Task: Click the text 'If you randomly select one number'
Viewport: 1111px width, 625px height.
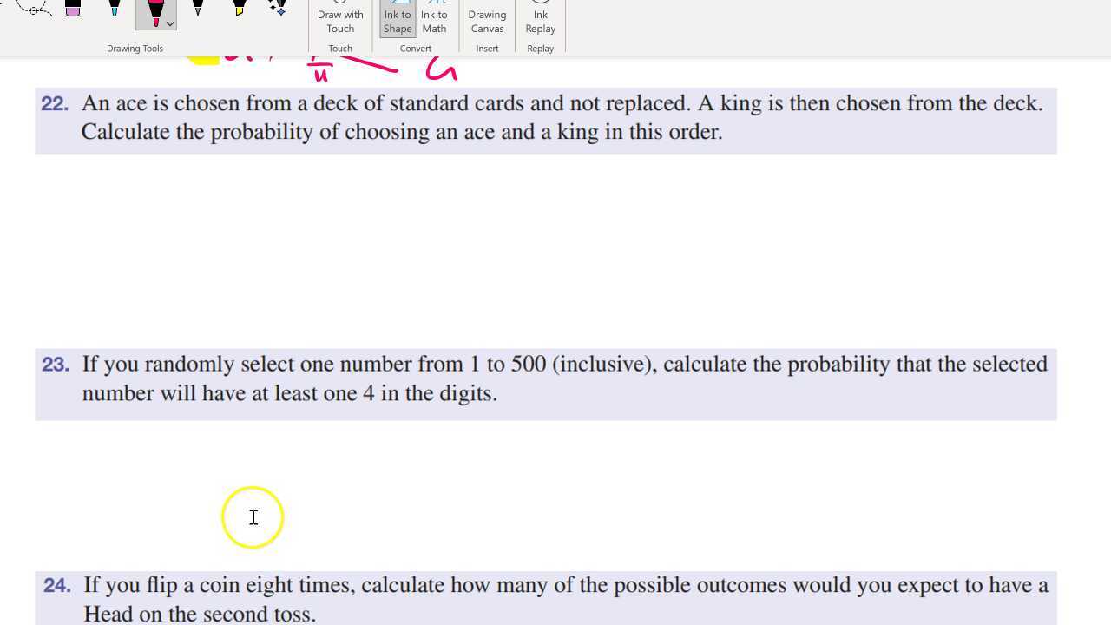Action: tap(247, 365)
